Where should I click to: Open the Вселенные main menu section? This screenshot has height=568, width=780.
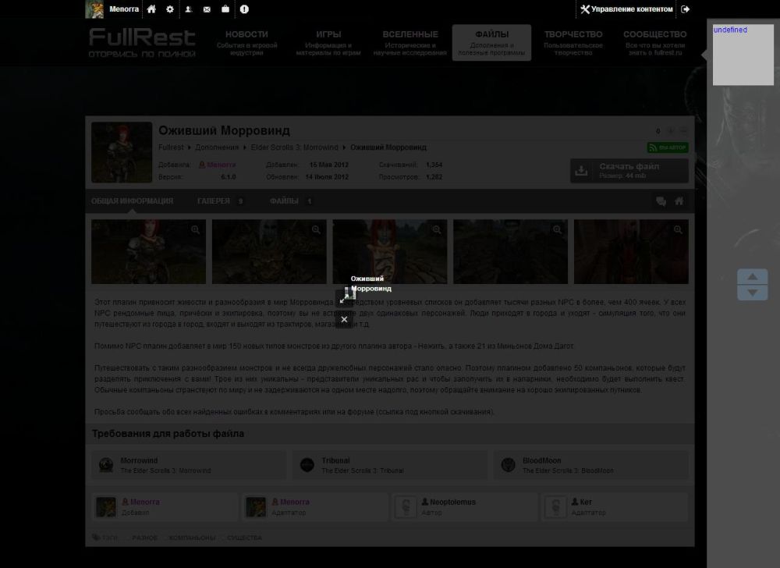[410, 42]
